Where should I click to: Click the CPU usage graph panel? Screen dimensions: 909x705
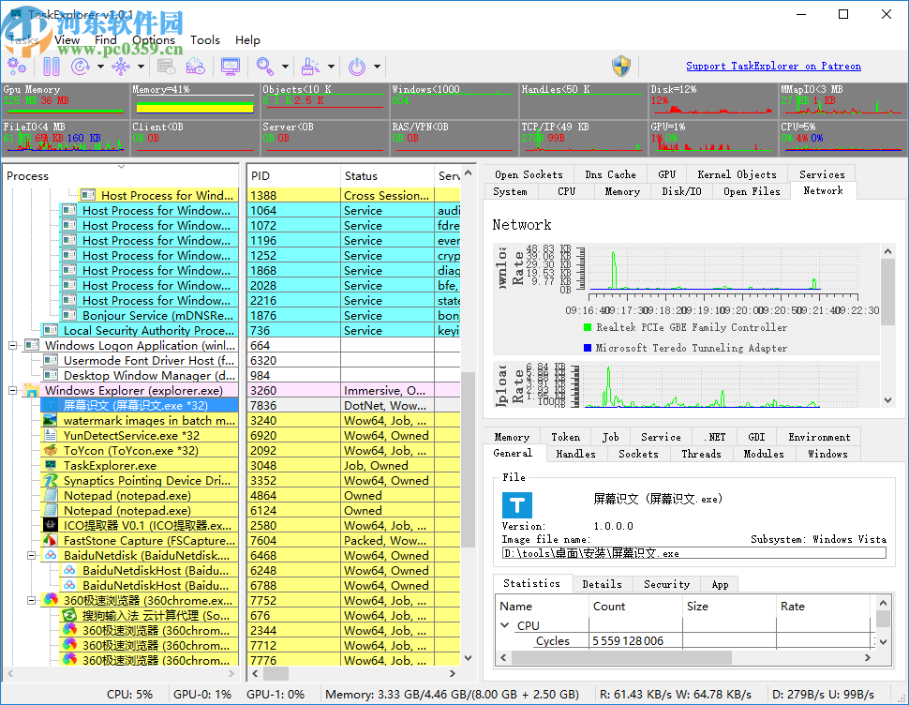[x=842, y=137]
